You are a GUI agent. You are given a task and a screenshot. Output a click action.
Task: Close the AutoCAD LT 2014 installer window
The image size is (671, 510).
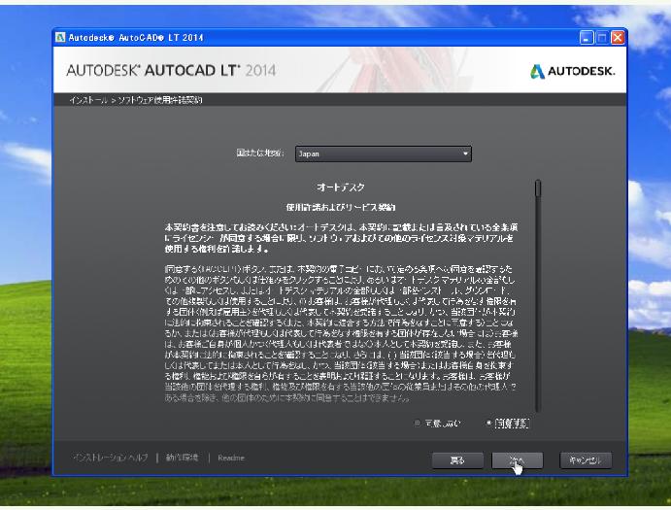618,38
